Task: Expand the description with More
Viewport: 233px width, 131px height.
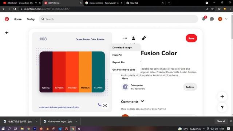Action: click(x=125, y=79)
